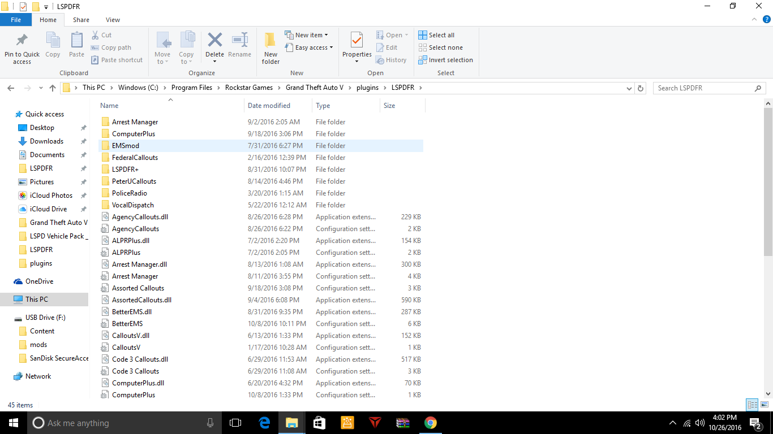Click Copy path in Clipboard group
Viewport: 773px width, 434px height.
coord(111,47)
